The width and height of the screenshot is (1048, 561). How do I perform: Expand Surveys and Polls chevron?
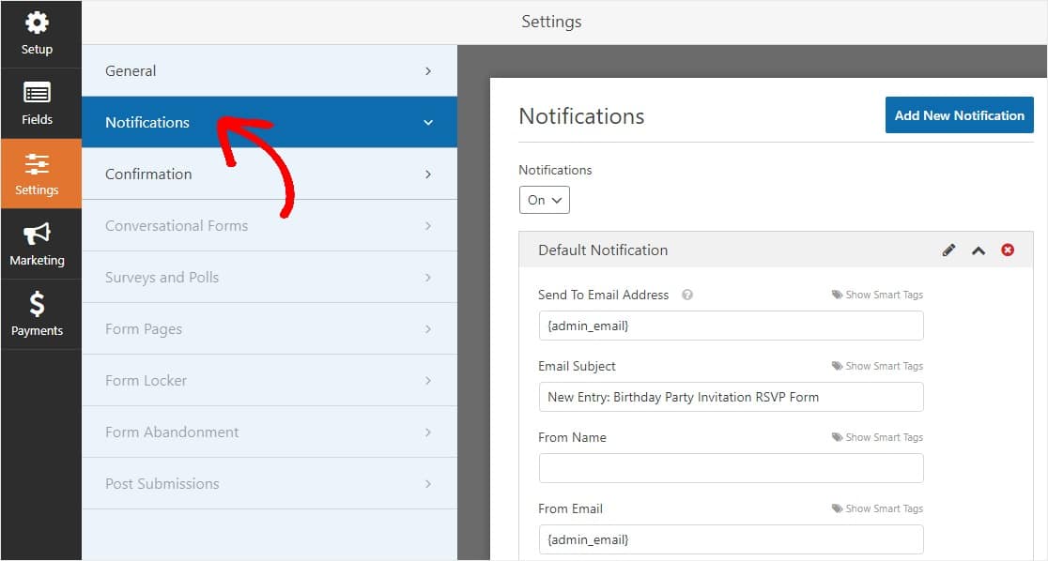(428, 277)
